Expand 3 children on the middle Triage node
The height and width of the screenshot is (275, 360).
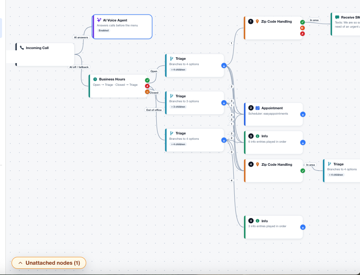(178, 107)
